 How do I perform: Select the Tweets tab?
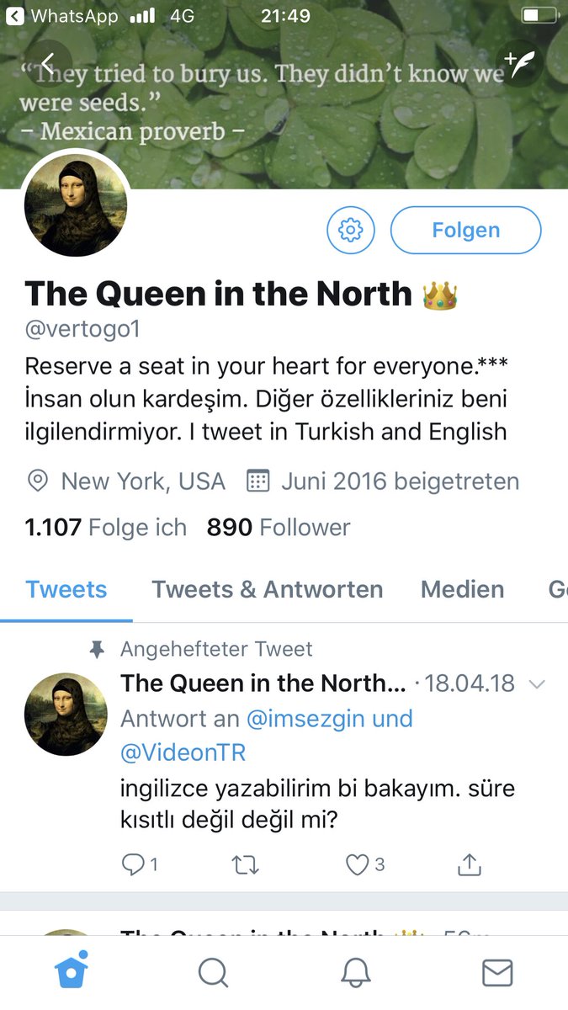click(66, 589)
